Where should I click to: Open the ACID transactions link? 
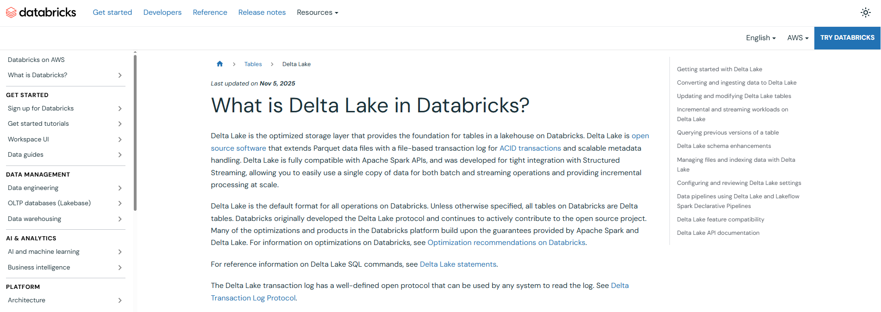coord(530,148)
